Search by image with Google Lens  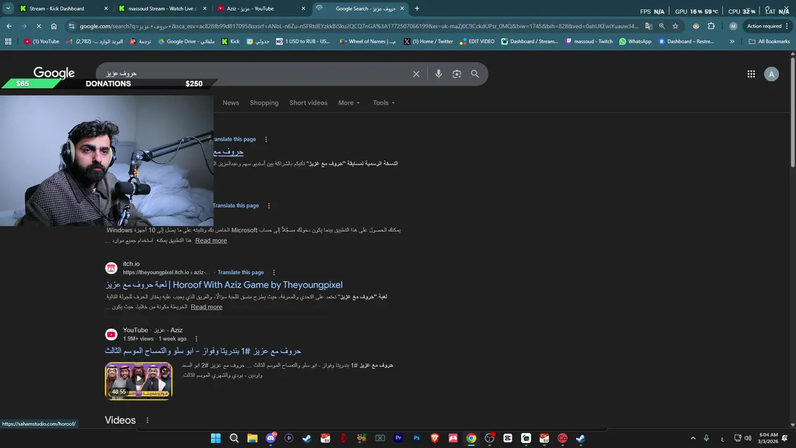[x=457, y=74]
